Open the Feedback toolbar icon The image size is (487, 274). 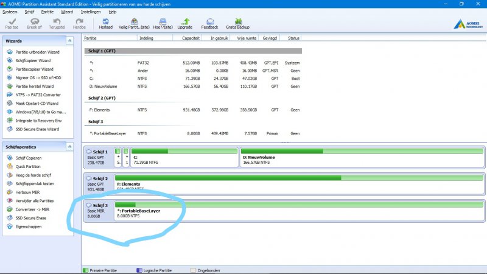[209, 23]
